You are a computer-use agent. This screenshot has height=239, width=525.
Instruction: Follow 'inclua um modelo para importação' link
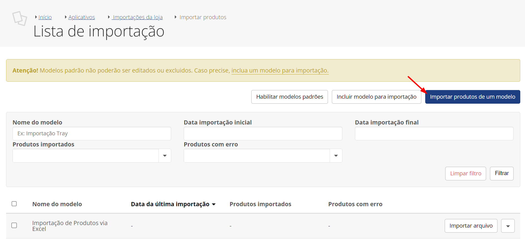click(x=280, y=70)
